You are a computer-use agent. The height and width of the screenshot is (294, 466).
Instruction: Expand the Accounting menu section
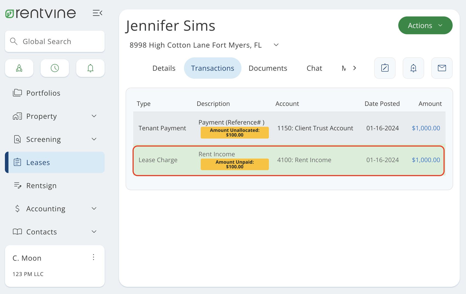(x=94, y=209)
